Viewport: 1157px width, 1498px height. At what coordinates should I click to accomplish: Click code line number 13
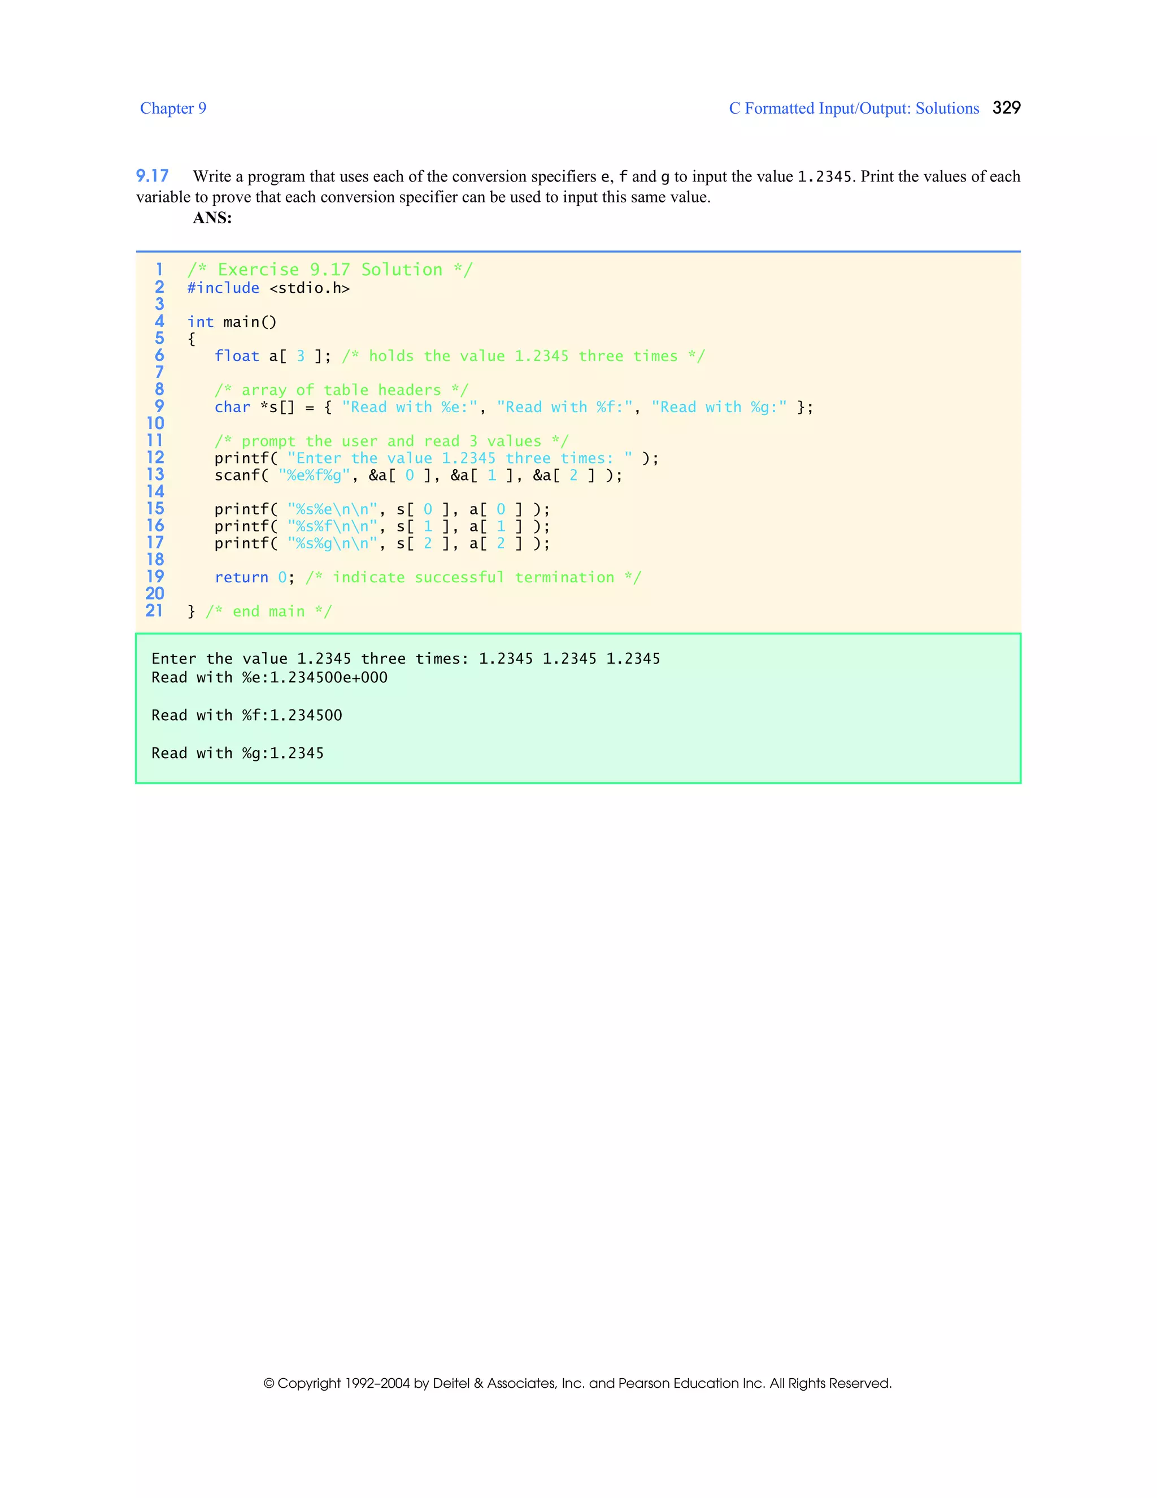point(155,475)
